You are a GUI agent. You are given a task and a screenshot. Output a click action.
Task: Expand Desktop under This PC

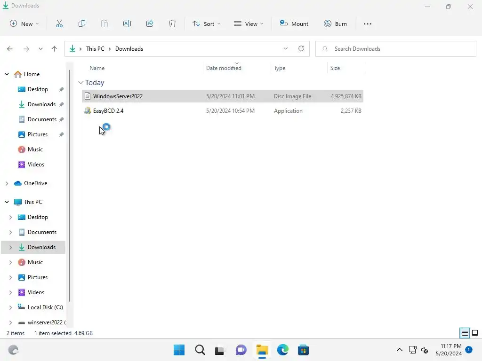click(x=10, y=217)
